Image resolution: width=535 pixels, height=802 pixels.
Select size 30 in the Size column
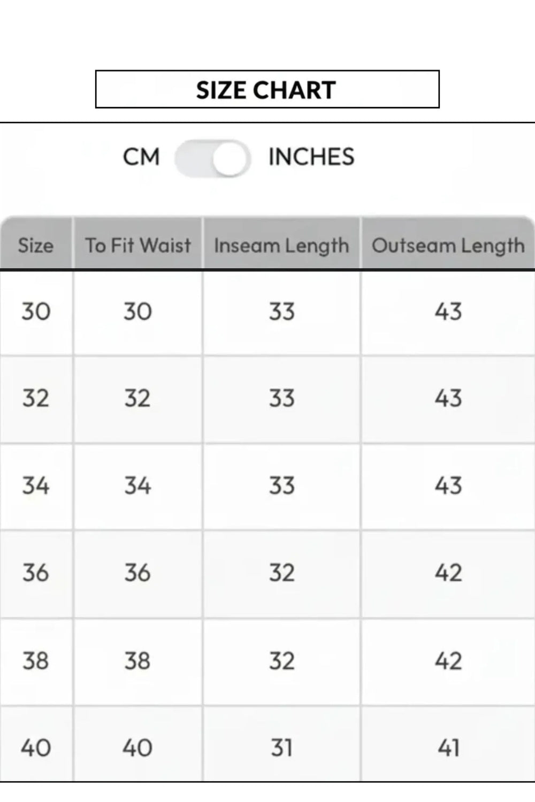[x=36, y=312]
